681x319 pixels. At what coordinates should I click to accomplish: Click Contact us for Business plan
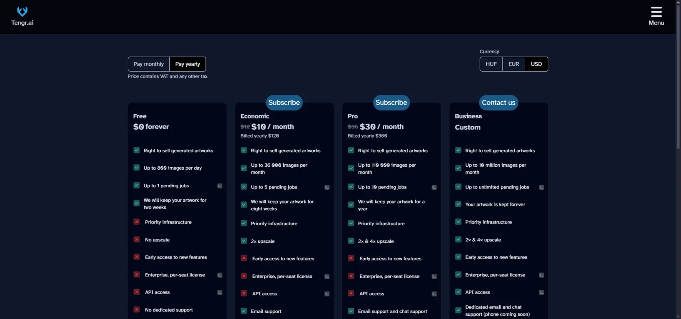pos(498,103)
